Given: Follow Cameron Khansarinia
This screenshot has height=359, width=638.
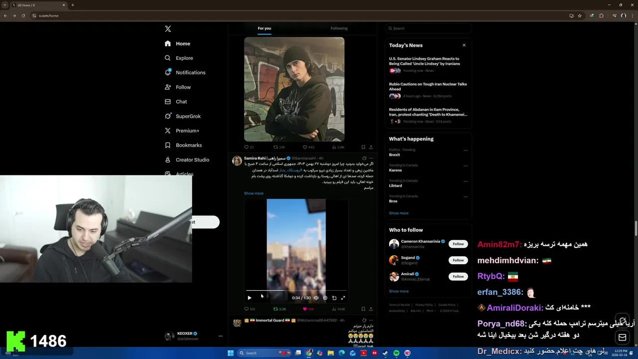Looking at the screenshot, I should [458, 244].
